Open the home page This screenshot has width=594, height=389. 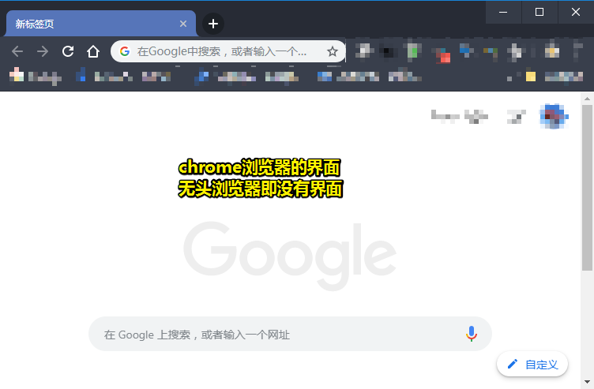pos(93,51)
